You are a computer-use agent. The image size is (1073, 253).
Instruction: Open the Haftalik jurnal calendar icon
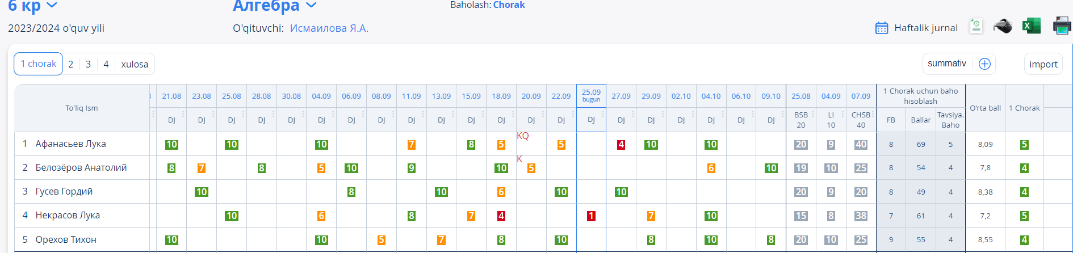pos(881,28)
